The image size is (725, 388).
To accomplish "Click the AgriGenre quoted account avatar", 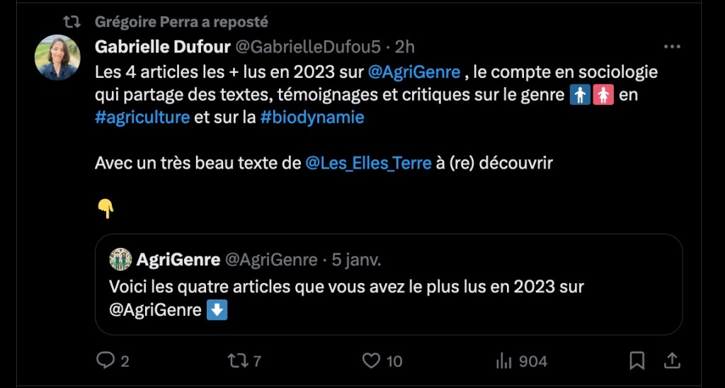I will point(120,260).
